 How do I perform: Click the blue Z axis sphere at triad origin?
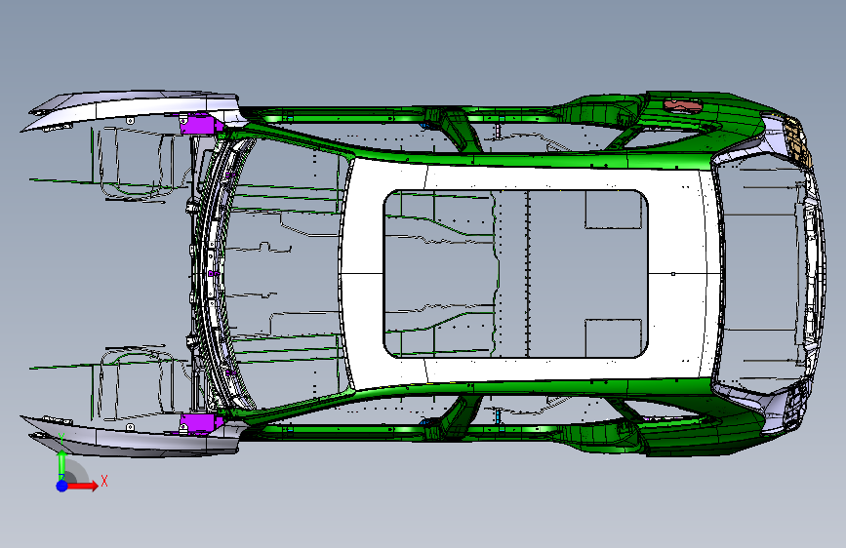(x=62, y=486)
